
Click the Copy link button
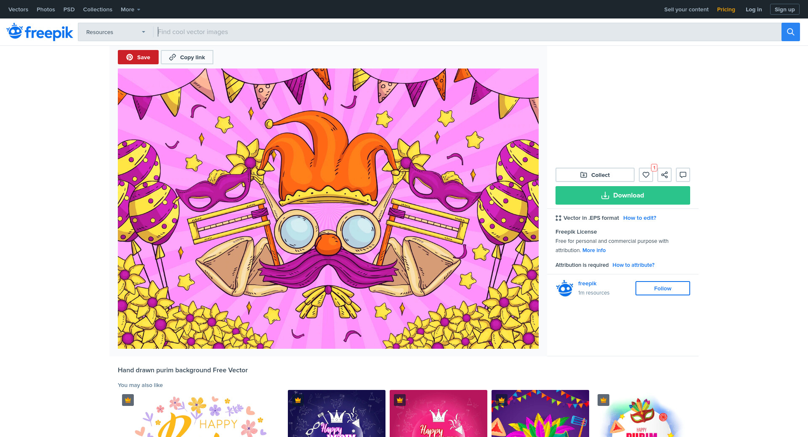tap(187, 57)
